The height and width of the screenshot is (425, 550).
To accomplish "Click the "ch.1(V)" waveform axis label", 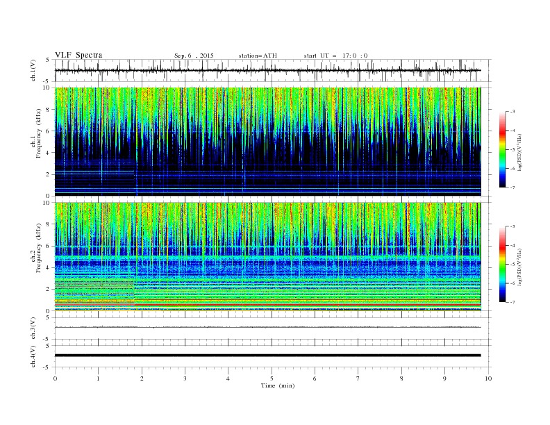I will [33, 70].
